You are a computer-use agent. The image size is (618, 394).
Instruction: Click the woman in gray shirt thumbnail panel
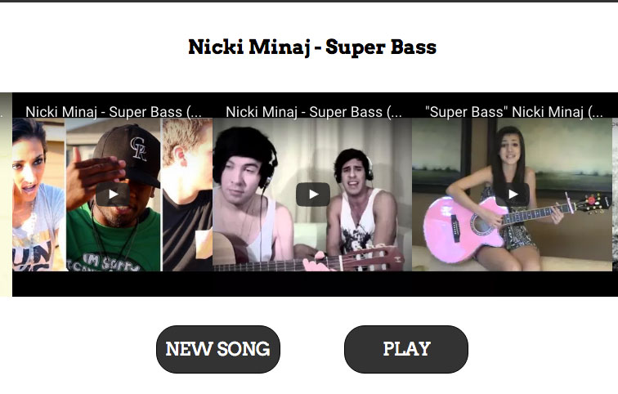(x=38, y=195)
